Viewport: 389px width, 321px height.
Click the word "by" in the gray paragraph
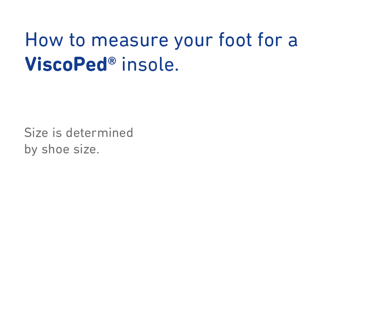click(31, 150)
